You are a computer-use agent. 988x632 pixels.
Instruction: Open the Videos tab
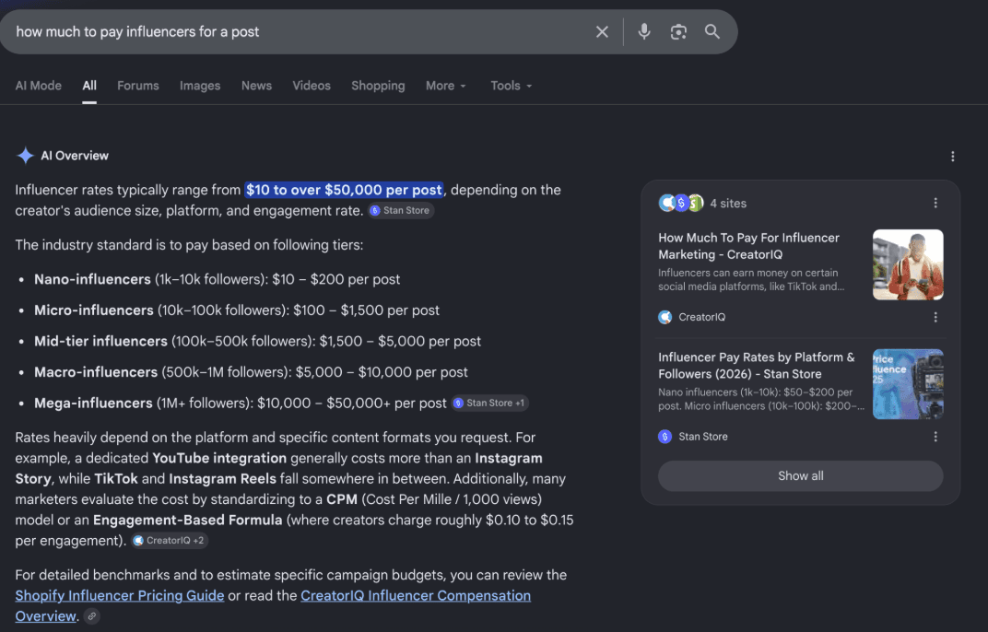click(312, 86)
